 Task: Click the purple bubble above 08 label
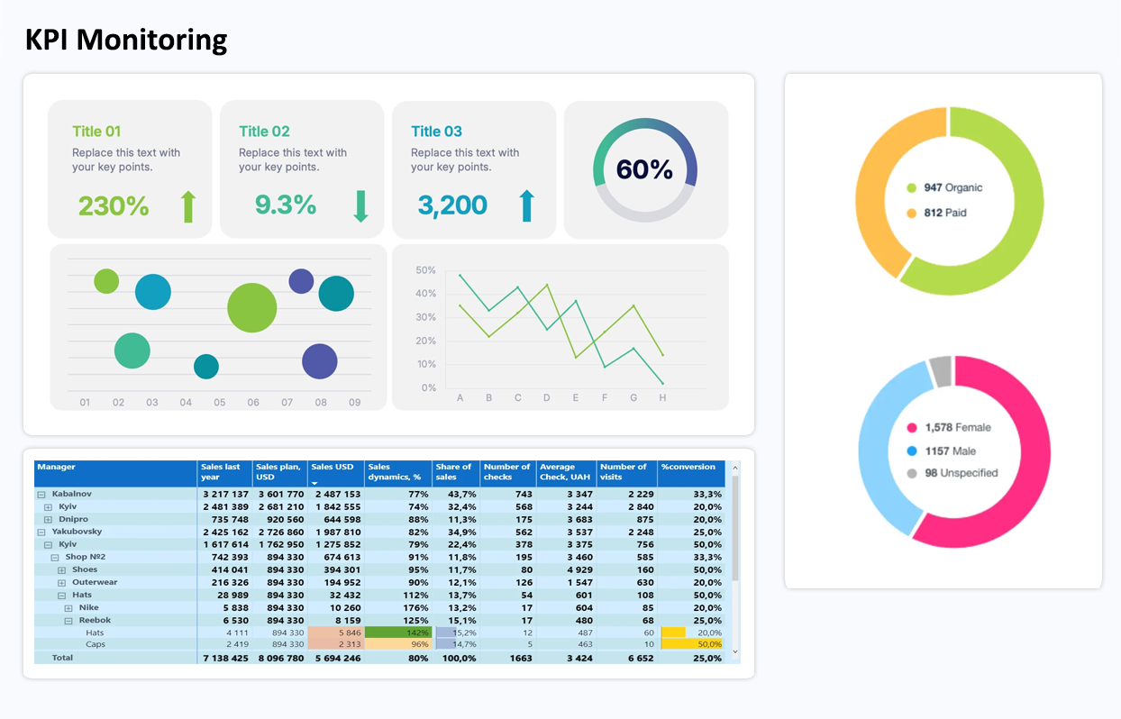tap(319, 361)
